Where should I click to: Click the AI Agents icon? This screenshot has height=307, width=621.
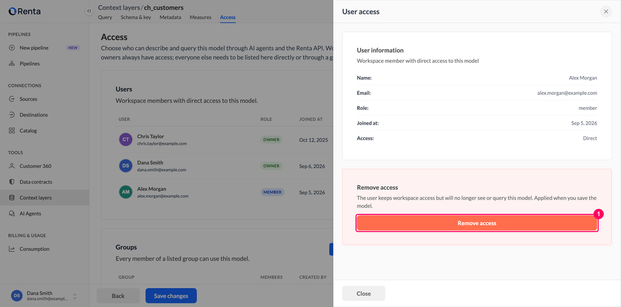pos(12,213)
